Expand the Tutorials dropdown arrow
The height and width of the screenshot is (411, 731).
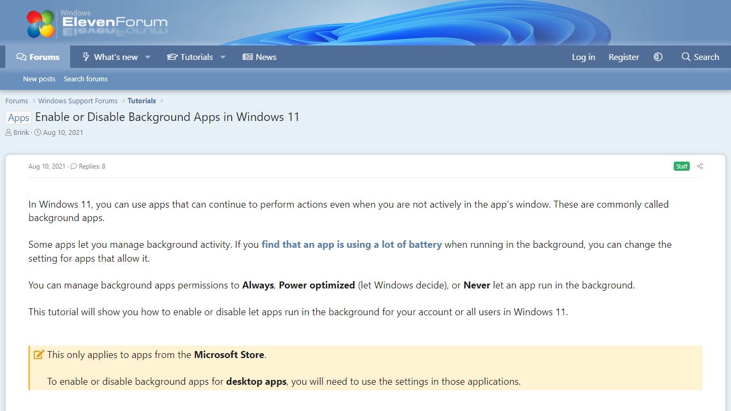(223, 57)
